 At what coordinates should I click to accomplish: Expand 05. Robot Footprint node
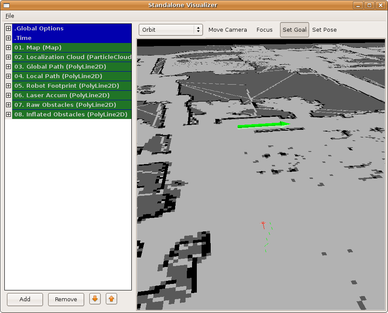(x=8, y=86)
